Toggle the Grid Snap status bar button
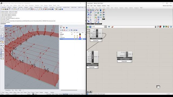The image size is (173, 97). click(49, 94)
